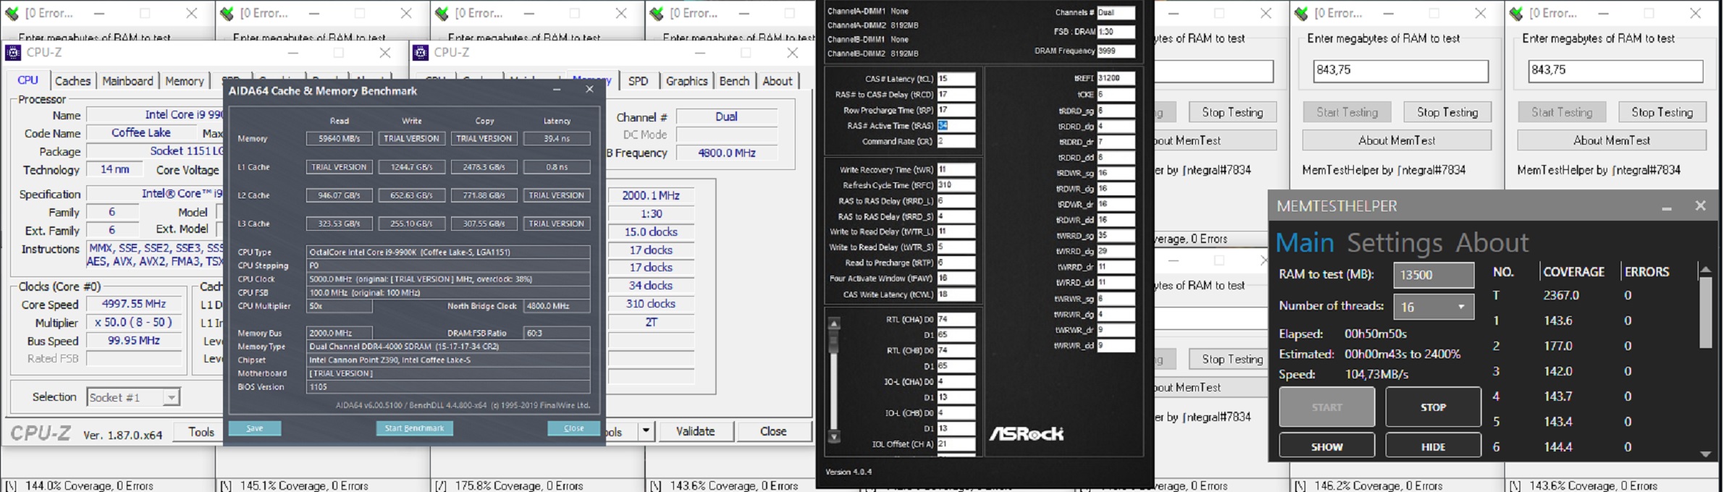Click the Command Rate (CR) field in ASRock
Screen dimensions: 1723x492
point(956,142)
